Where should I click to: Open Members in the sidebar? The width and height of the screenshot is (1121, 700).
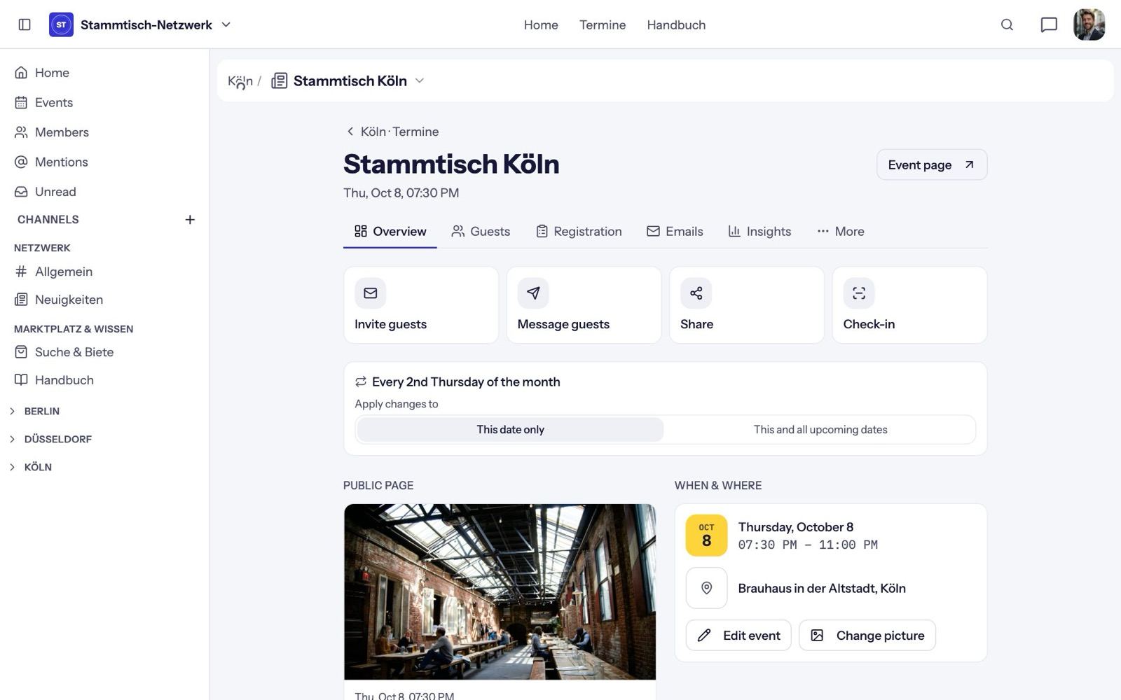coord(104,132)
